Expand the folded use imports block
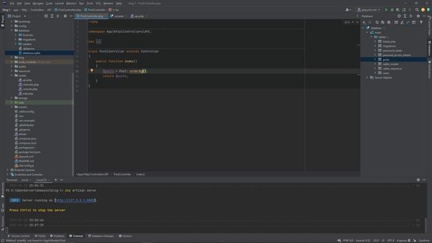Viewport: 432px width, 243px height. [x=99, y=42]
